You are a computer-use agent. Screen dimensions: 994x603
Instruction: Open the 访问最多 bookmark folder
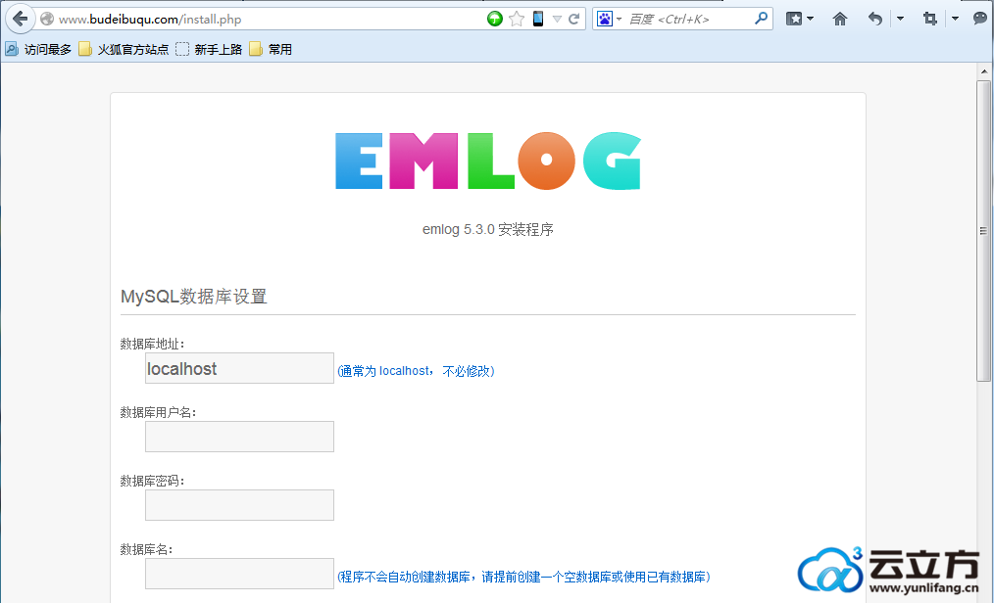tap(38, 49)
